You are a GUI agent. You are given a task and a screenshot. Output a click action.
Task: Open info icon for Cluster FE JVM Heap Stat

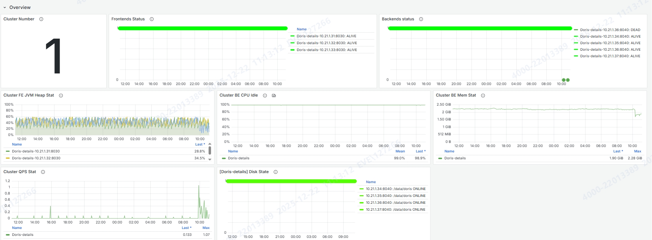click(61, 96)
